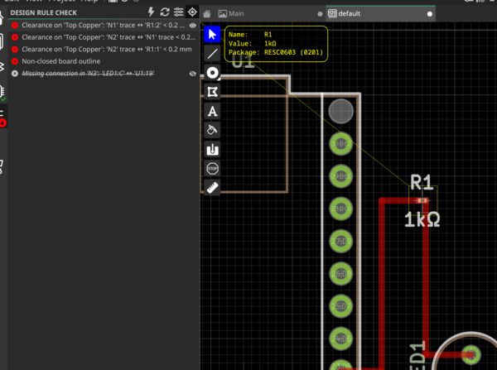Viewport: 497px width, 370px height.
Task: Re-run design rule check refresh icon
Action: pyautogui.click(x=164, y=12)
